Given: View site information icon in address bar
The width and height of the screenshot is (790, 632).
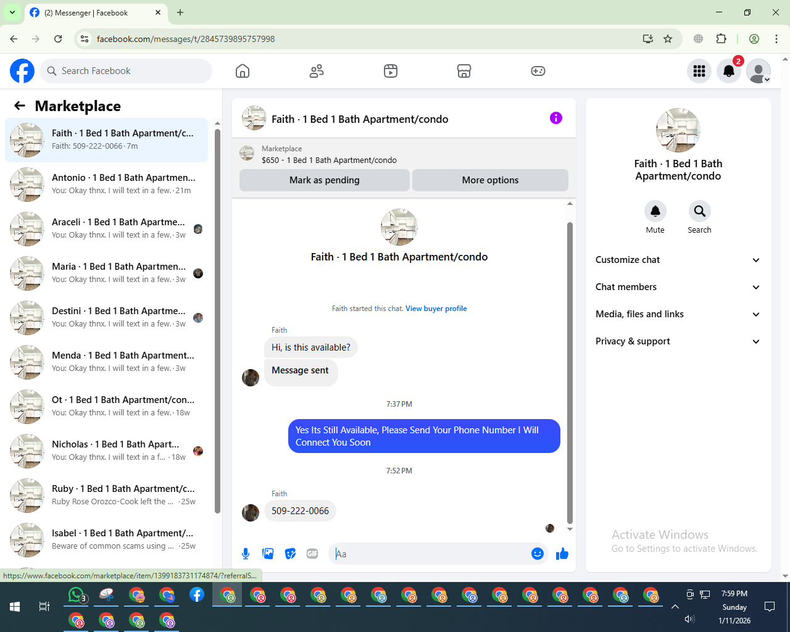Looking at the screenshot, I should tap(85, 39).
